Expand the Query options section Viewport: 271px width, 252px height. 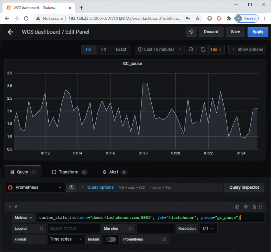pos(100,187)
